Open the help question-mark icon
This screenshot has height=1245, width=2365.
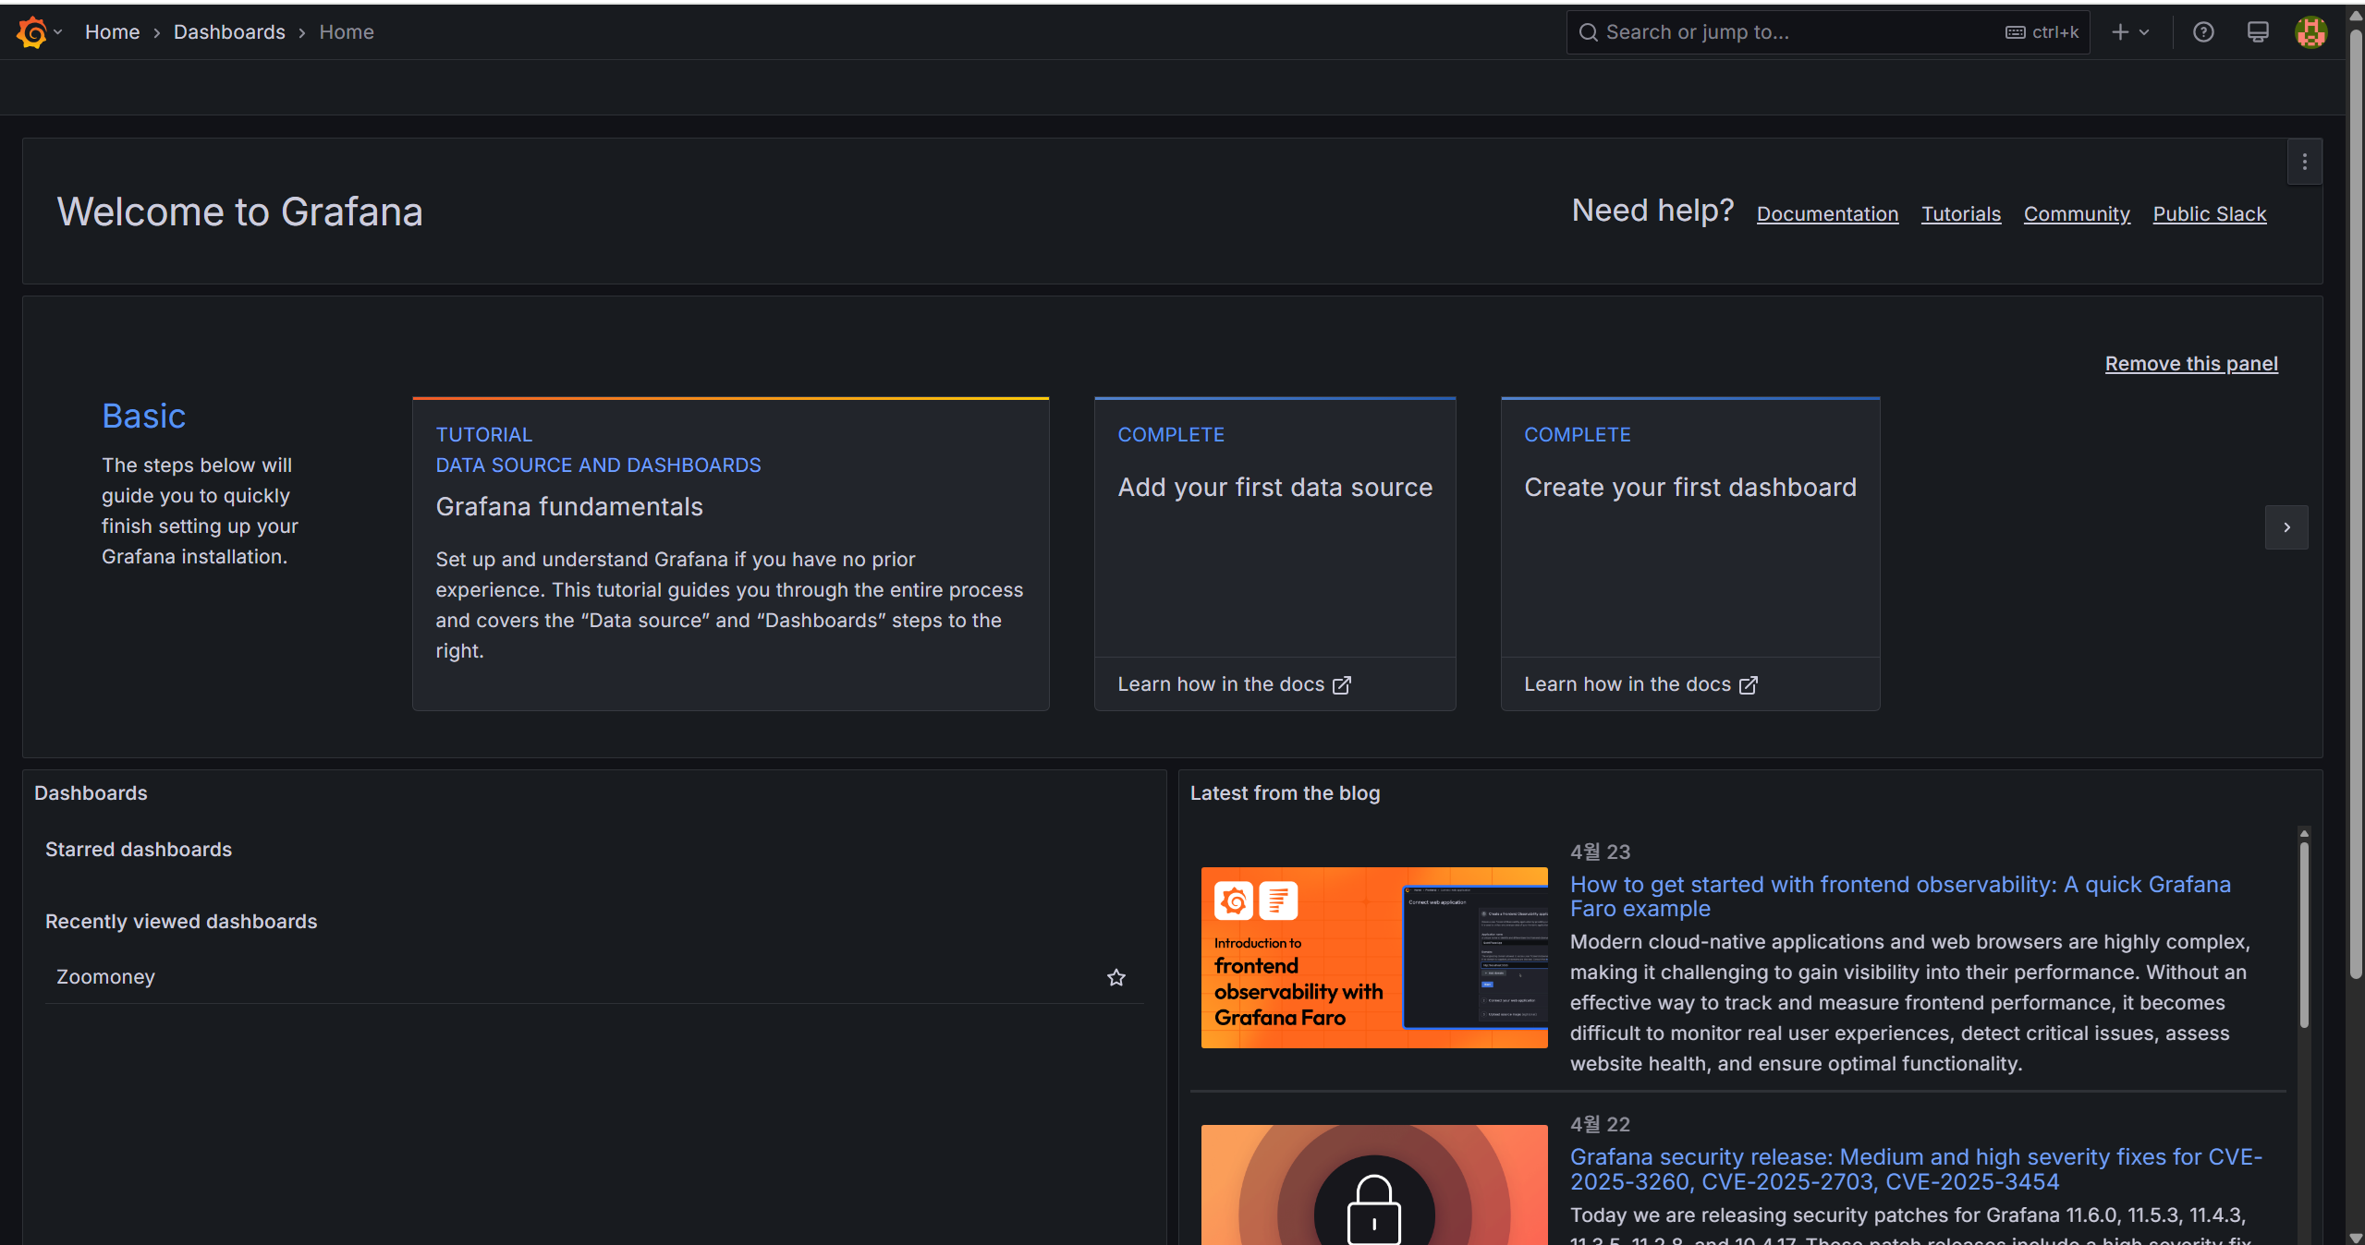click(x=2203, y=32)
